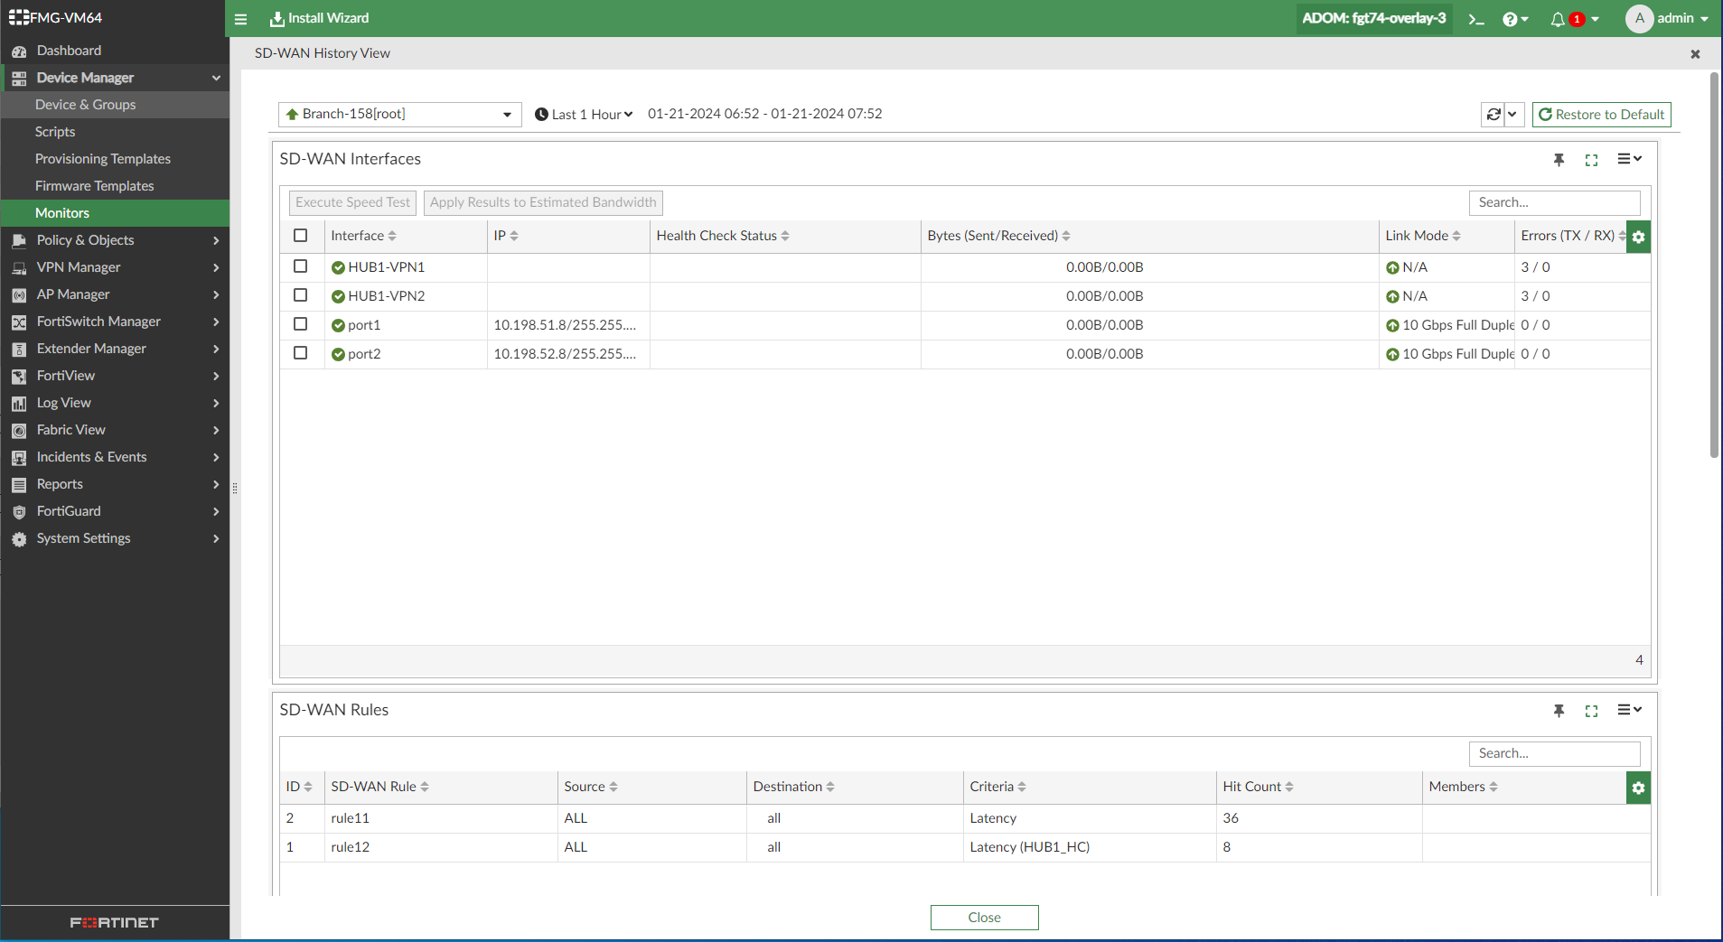Click the Restore to Default button
Screen dimensions: 1723x942
(1601, 115)
